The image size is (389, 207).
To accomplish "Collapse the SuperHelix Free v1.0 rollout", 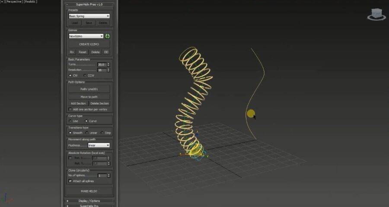I will point(89,4).
